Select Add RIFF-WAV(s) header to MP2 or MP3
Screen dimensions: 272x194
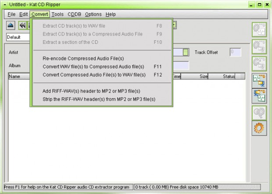pos(102,91)
